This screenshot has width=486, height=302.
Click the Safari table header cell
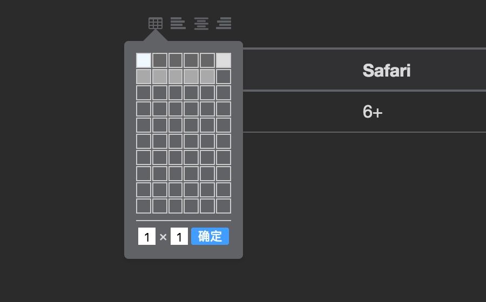pyautogui.click(x=387, y=70)
